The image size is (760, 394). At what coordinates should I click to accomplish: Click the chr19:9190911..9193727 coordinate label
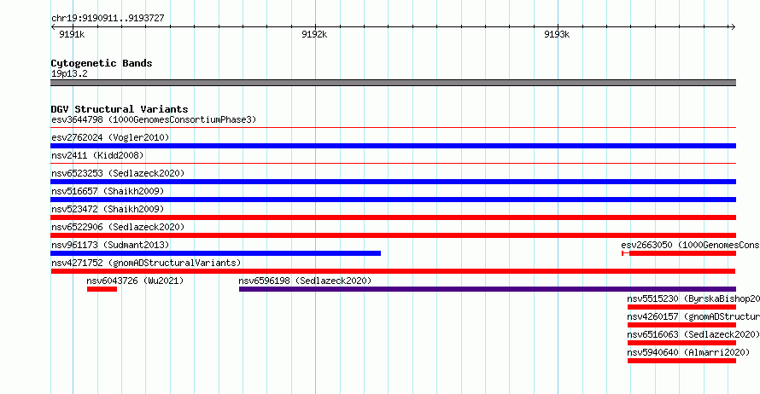coord(108,18)
